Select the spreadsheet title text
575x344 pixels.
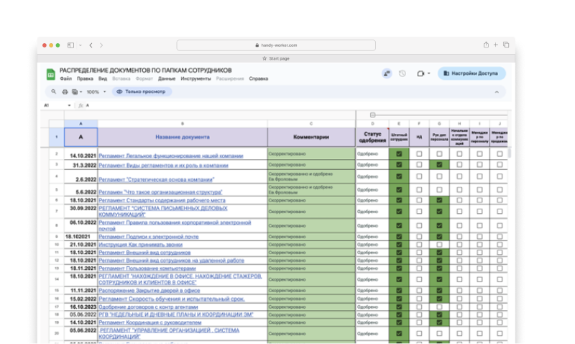146,71
